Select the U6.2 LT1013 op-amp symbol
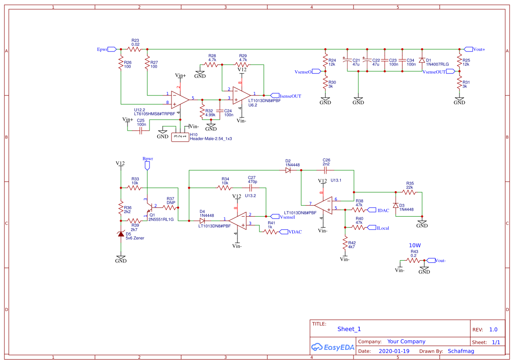 coord(241,95)
